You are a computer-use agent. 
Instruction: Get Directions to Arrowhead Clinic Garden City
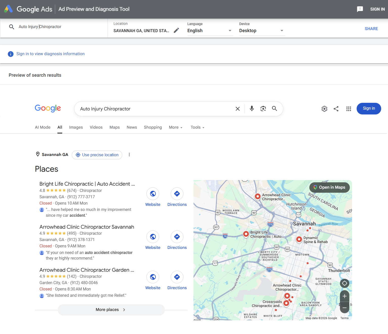click(177, 281)
